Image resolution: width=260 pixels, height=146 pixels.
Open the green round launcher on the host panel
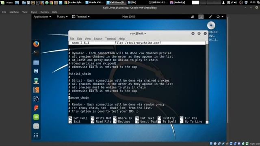coord(47,2)
